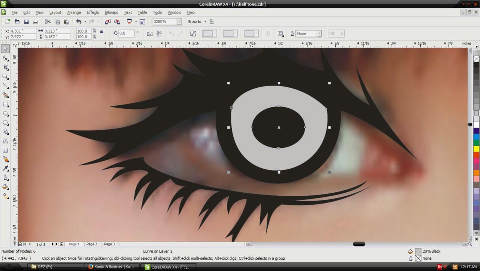Click the Copy icon
Screen dimensions: 480x271
coord(57,22)
